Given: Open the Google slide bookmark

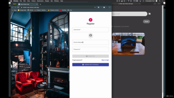Looking at the screenshot, I should click(22, 10).
